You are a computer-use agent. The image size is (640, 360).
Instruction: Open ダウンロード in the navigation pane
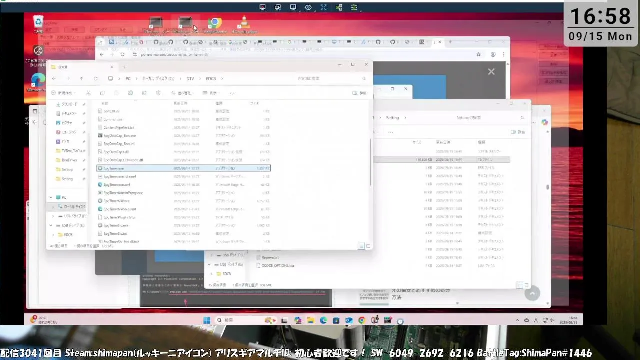tap(69, 104)
